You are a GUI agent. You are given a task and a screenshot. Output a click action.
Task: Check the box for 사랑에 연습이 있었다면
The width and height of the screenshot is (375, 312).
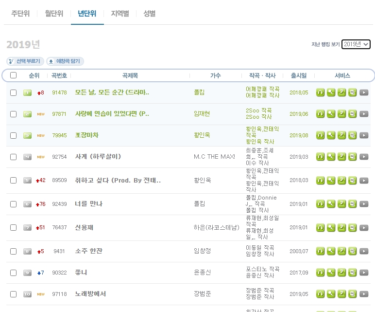coord(14,114)
